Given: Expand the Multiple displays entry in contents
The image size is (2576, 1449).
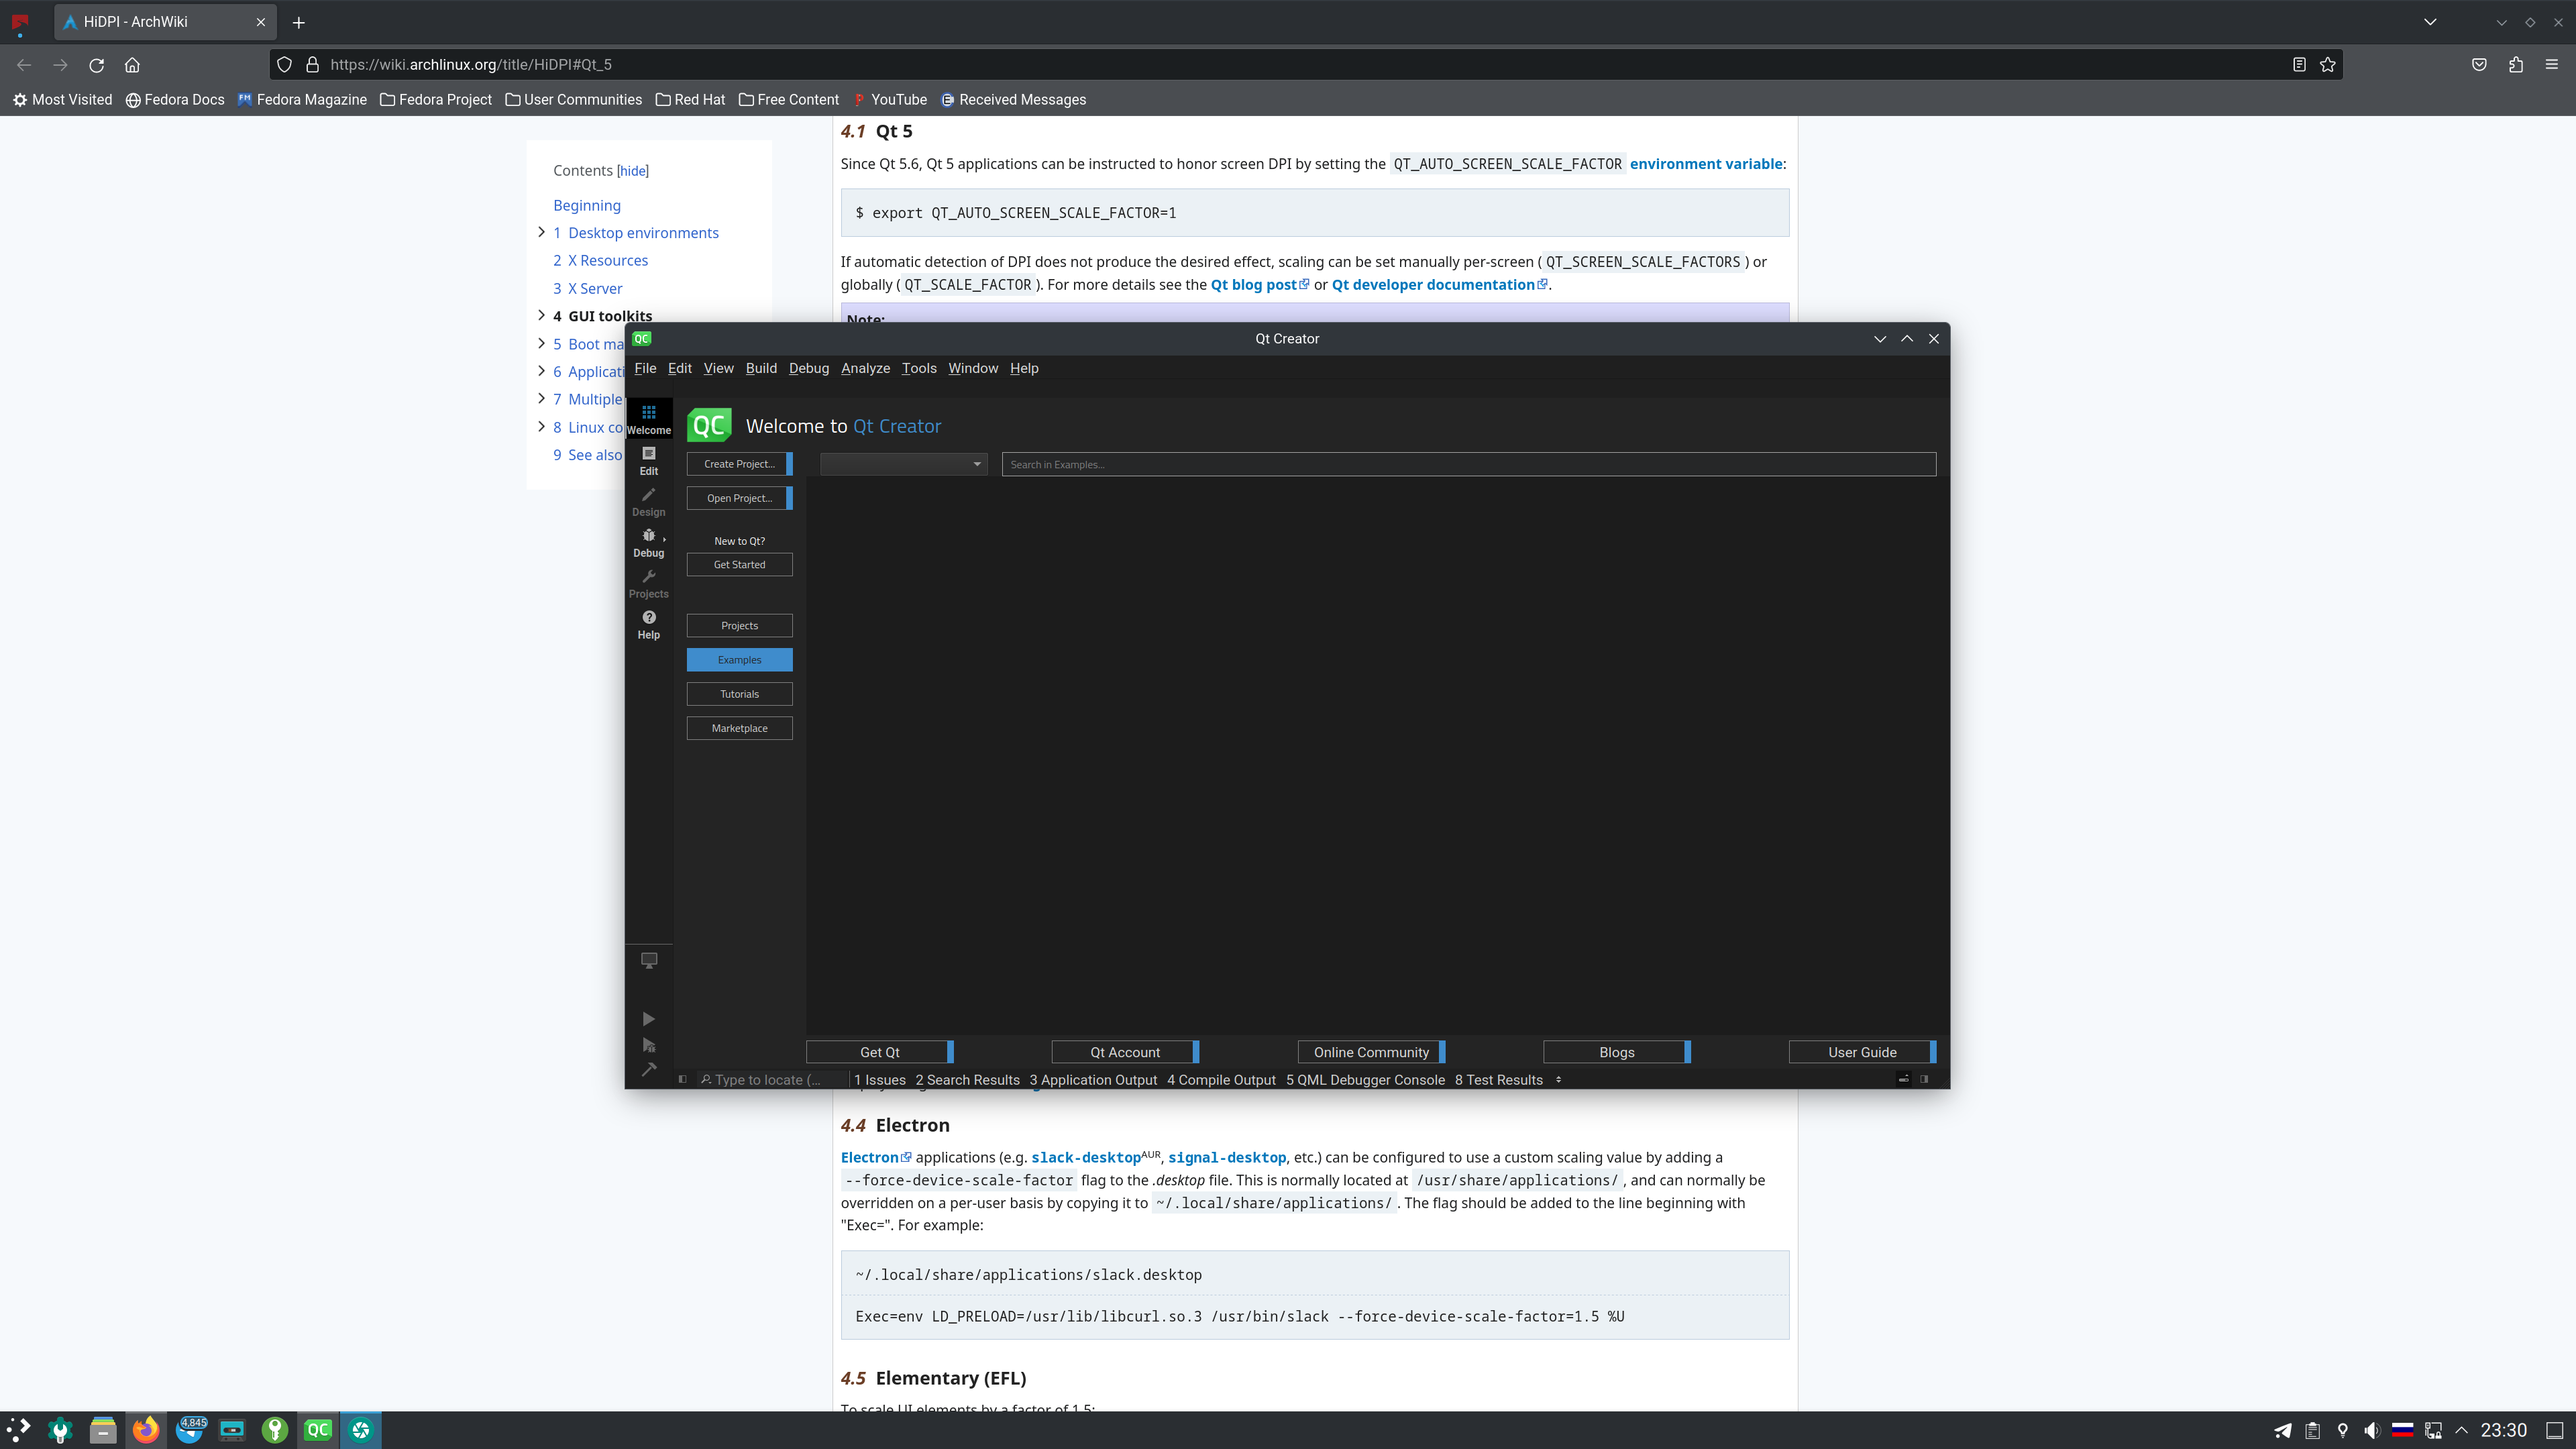Looking at the screenshot, I should 541,398.
